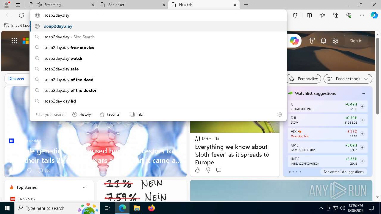Click the Personalize button
The width and height of the screenshot is (381, 214).
tap(304, 79)
